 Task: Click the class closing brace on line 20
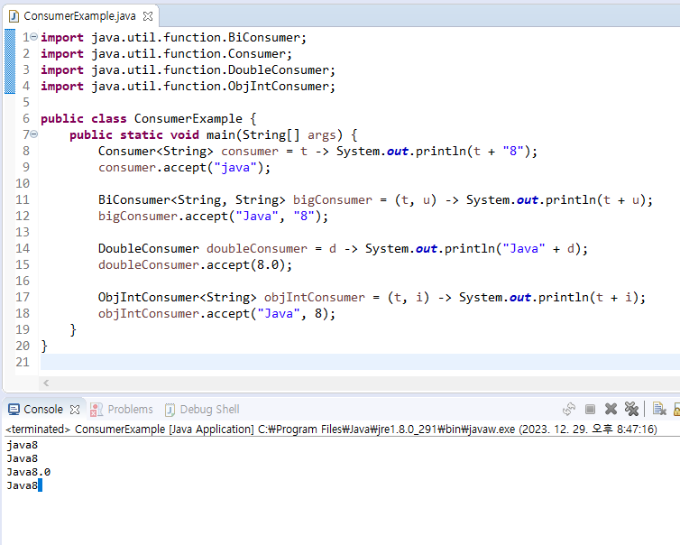click(44, 346)
